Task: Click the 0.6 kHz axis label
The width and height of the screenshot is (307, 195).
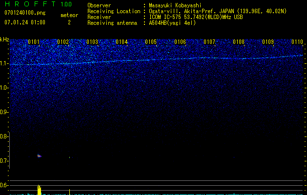Action: [4, 185]
